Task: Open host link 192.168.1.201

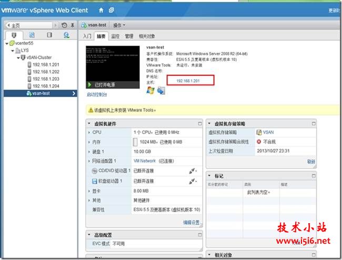Action: (x=188, y=81)
